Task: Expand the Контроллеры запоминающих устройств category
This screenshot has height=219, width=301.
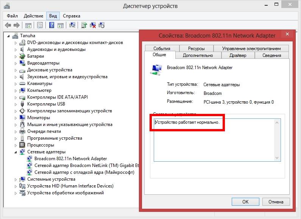Action: pos(16,111)
